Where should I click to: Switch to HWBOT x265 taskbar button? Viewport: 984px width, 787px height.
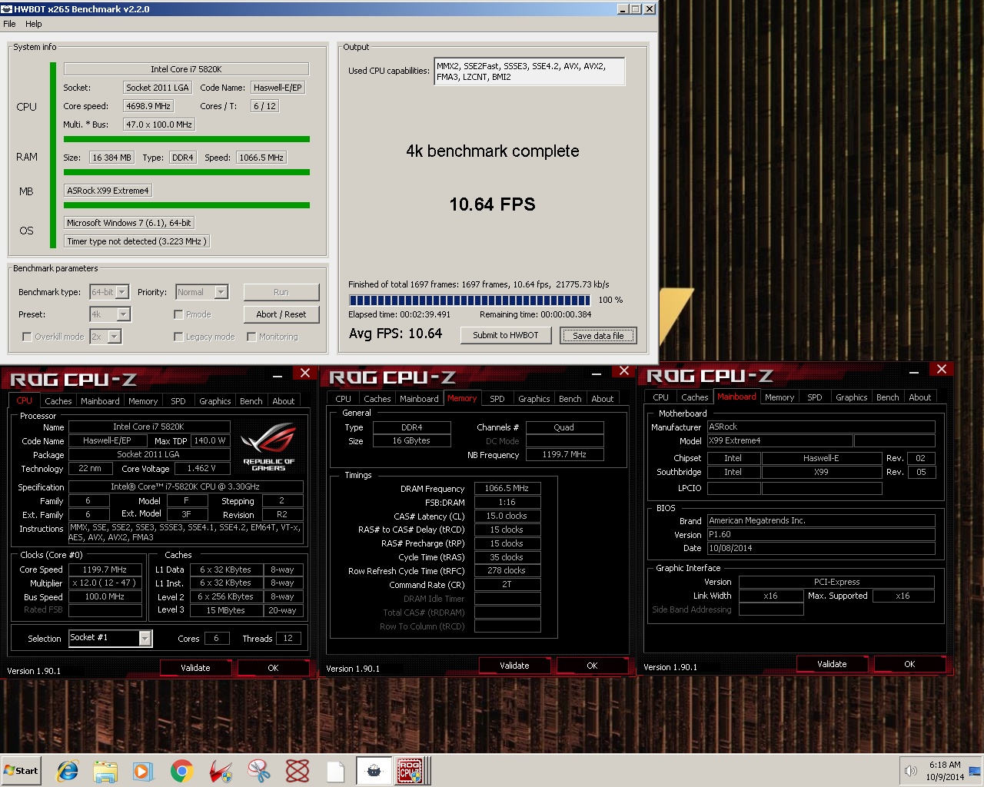(374, 771)
